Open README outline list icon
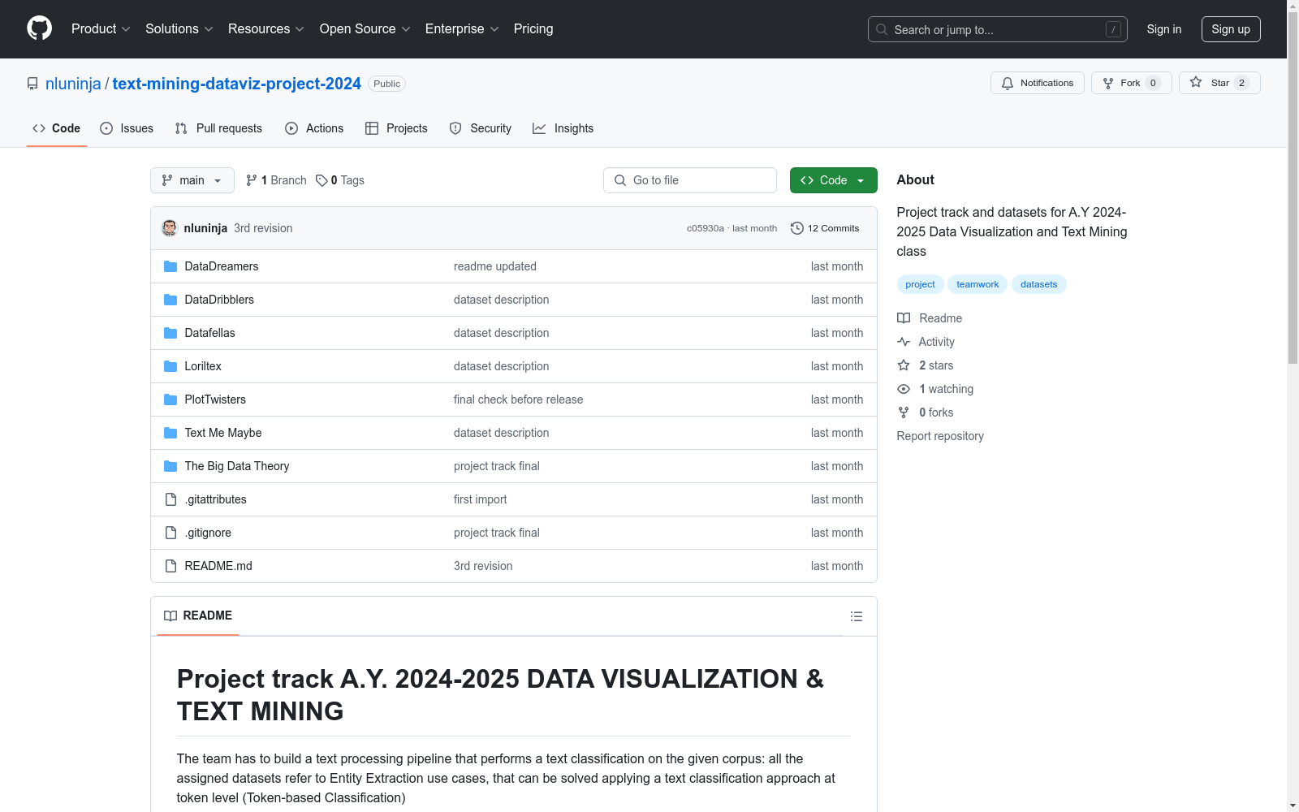This screenshot has height=812, width=1299. (856, 616)
